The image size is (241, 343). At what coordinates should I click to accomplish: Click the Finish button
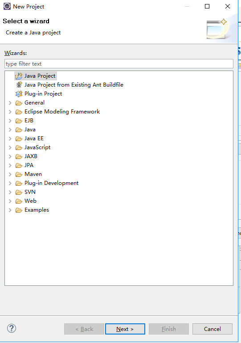coord(169,329)
